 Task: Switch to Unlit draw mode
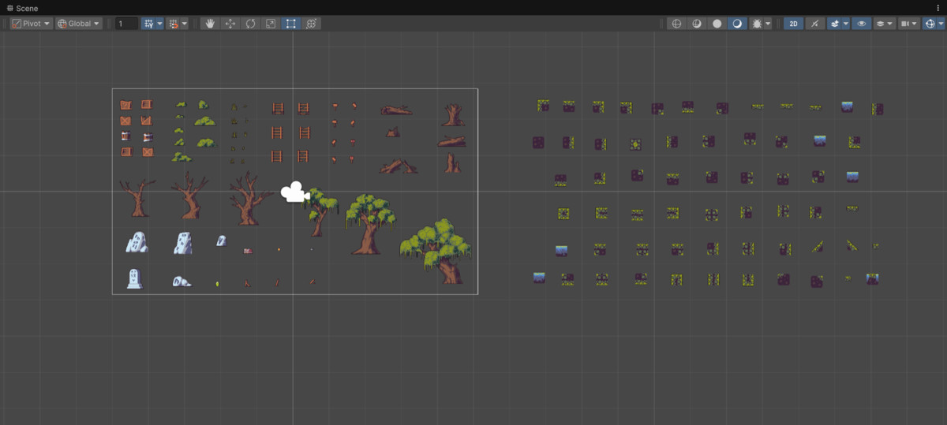(x=717, y=24)
